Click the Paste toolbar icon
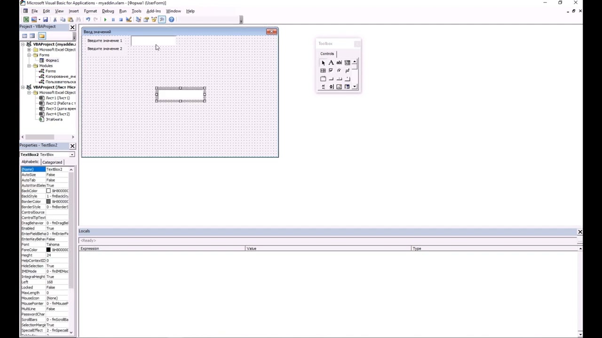602x338 pixels. click(x=71, y=19)
